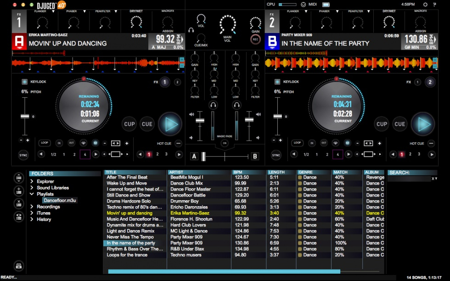Turn on Magic Fade ON button
The width and height of the screenshot is (450, 281).
tap(225, 143)
